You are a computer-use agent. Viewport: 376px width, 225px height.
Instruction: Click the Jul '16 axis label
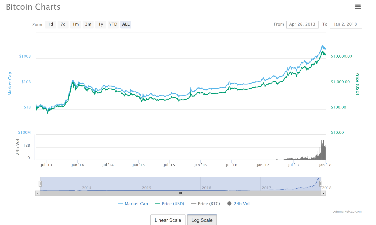(231, 165)
